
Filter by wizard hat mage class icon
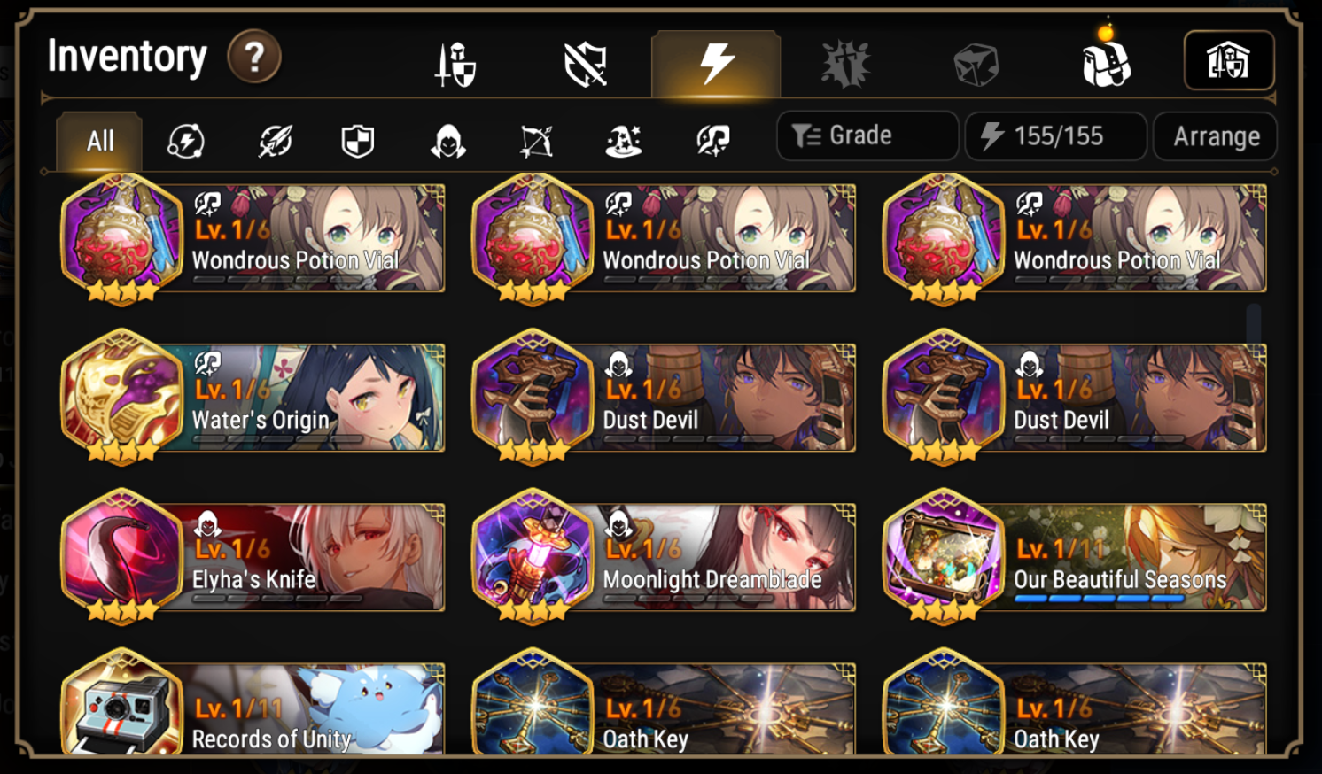pos(624,141)
